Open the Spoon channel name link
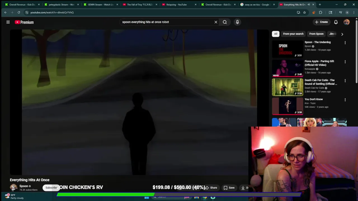Screen dimensions: 358x201 [x=24, y=186]
